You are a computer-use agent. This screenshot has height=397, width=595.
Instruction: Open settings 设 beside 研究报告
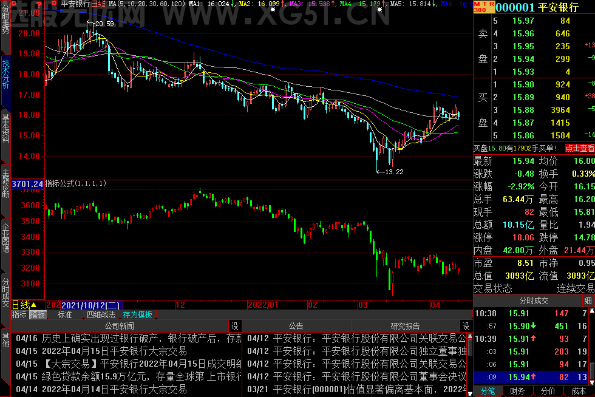click(x=466, y=326)
